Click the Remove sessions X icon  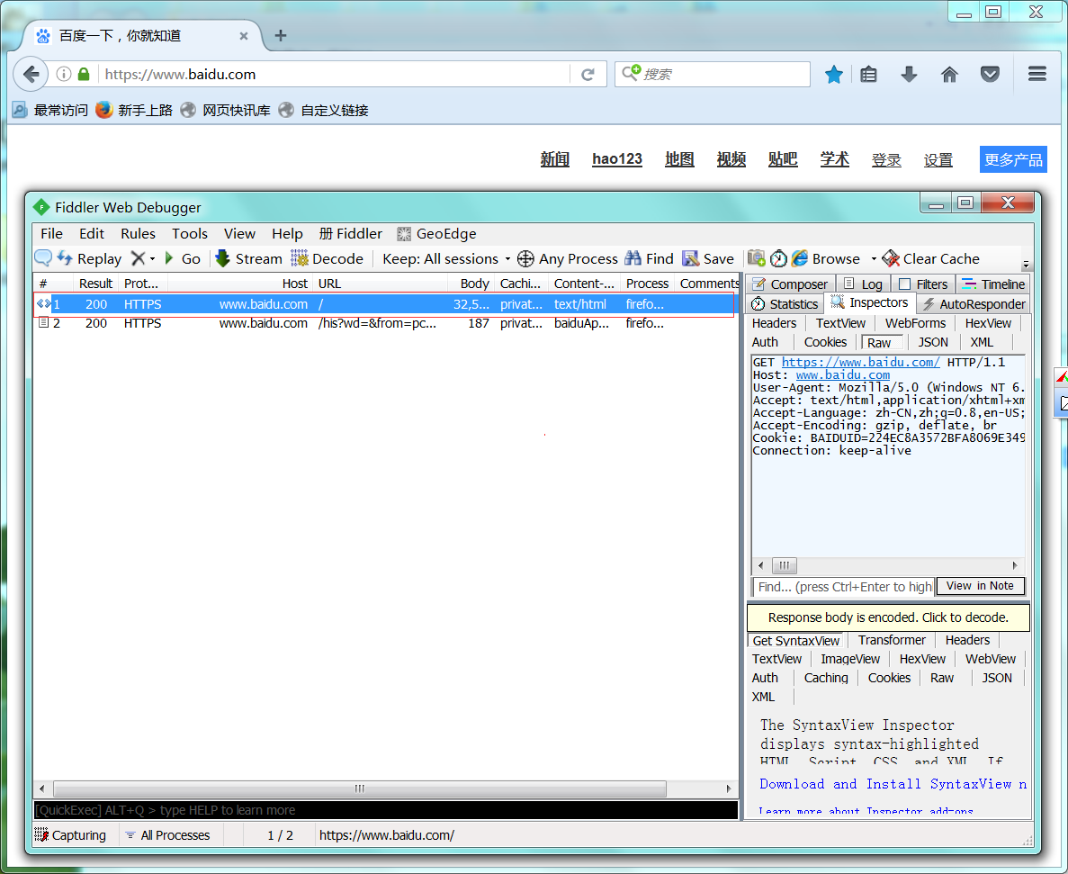pos(138,259)
